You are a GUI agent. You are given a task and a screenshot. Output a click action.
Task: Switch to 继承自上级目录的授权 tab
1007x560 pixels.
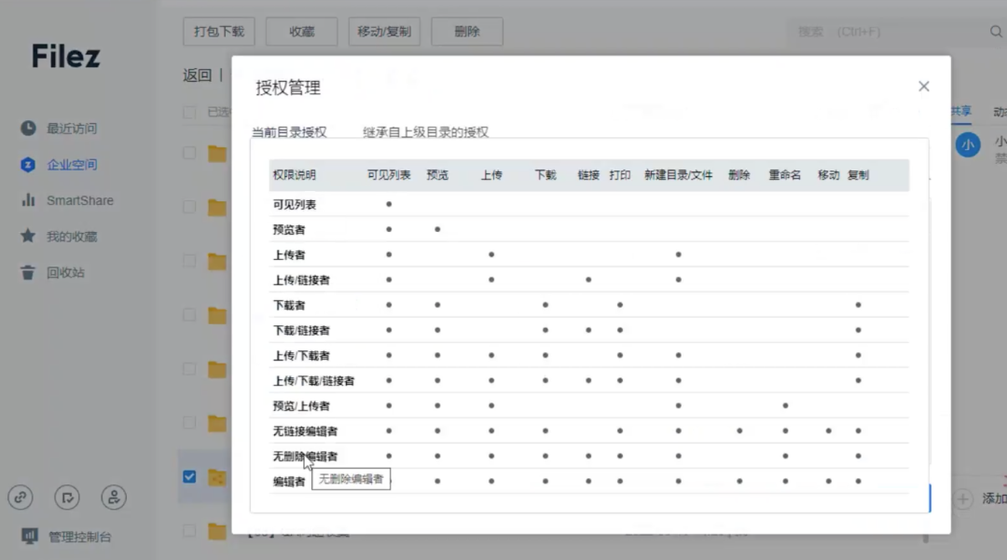click(425, 132)
